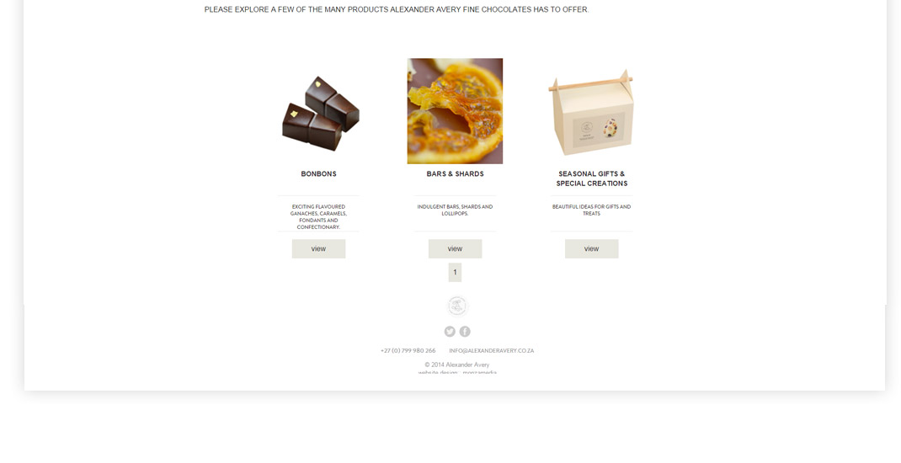Click the info@alexanderavery.co.za email link
The image size is (901, 463).
[x=491, y=350]
